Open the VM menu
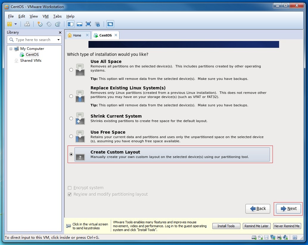The image size is (308, 245). tap(45, 16)
